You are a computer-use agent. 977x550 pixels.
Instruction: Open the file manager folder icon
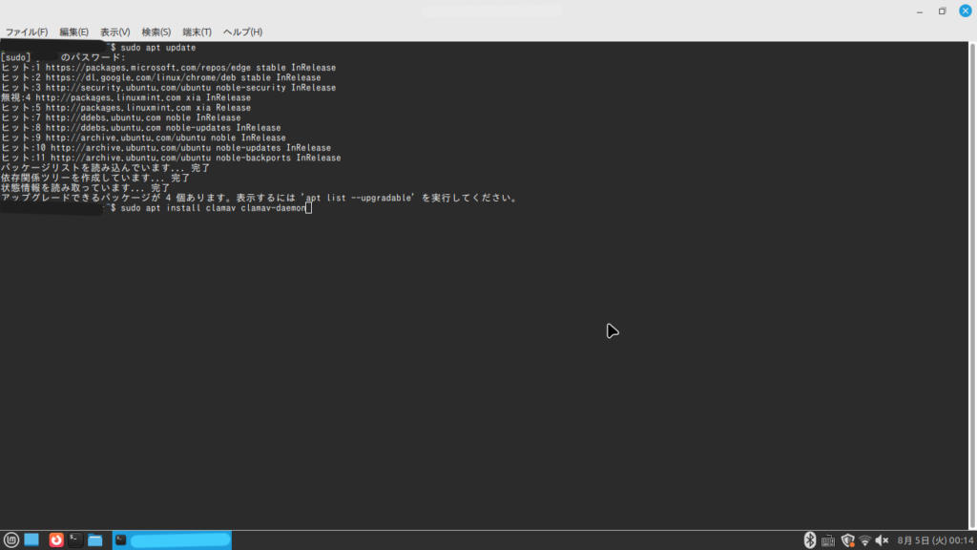[x=95, y=539]
